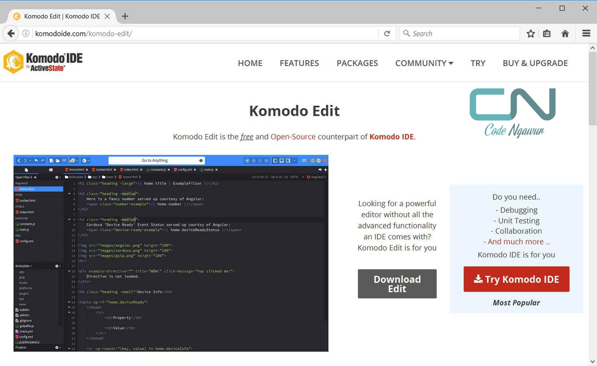Click the 'Looking for a powerful editor' paragraph
597x366 pixels.
pos(397,226)
